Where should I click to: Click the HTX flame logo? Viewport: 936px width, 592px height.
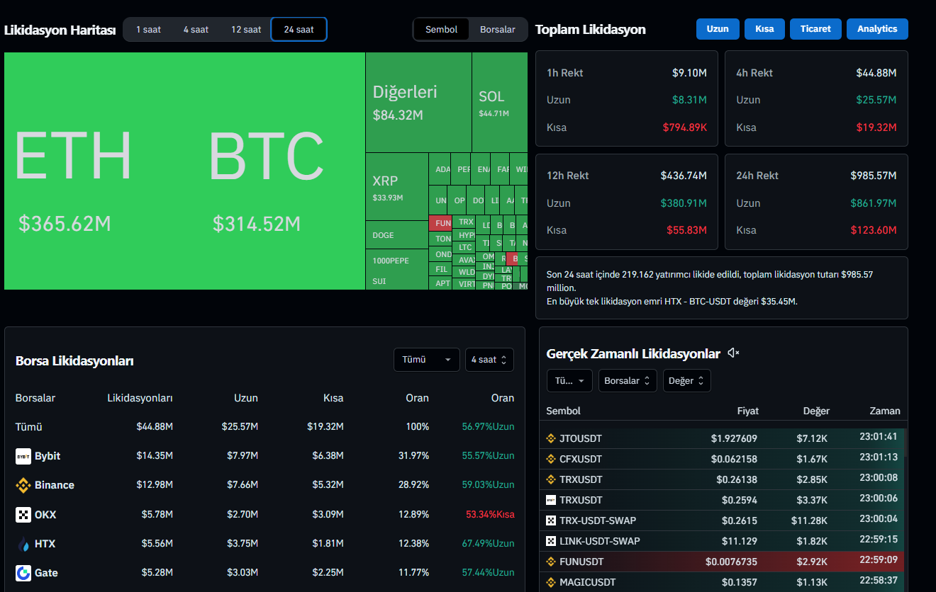[23, 544]
